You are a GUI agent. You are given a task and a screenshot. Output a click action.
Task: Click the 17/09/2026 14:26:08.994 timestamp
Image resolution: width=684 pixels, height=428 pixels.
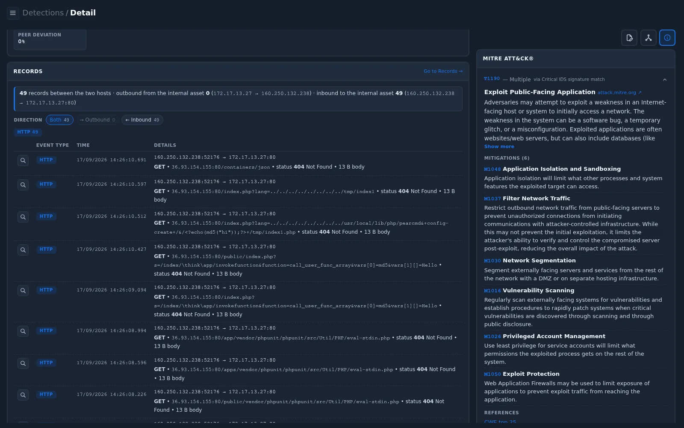(112, 331)
